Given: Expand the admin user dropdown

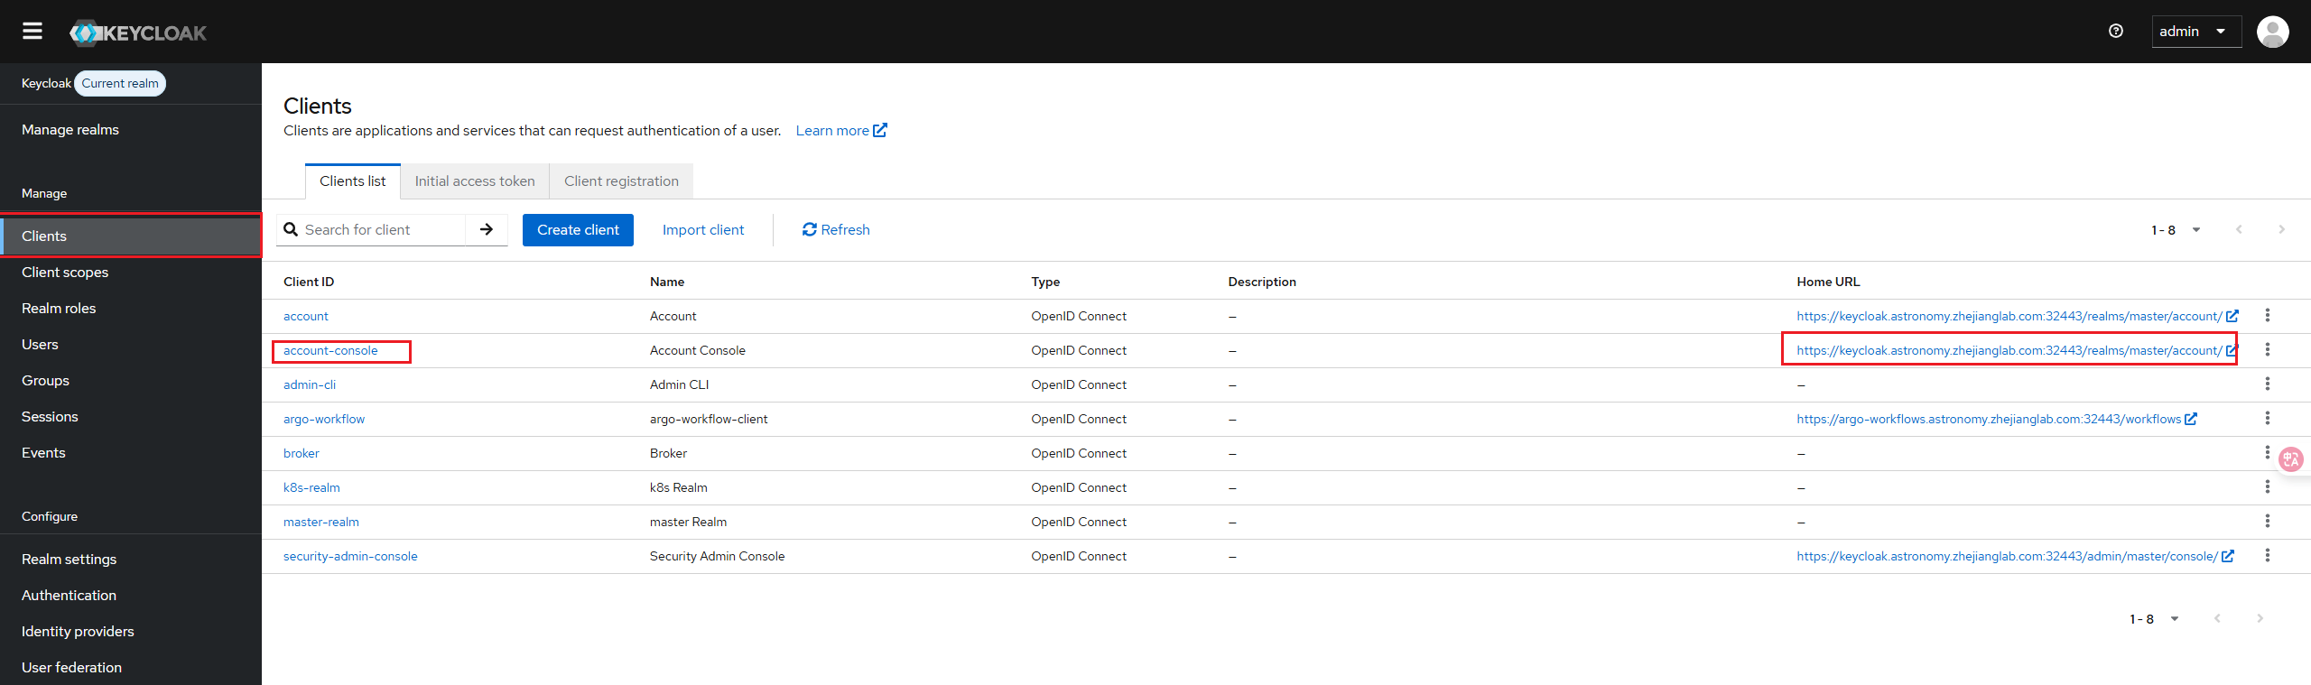Looking at the screenshot, I should [x=2195, y=32].
